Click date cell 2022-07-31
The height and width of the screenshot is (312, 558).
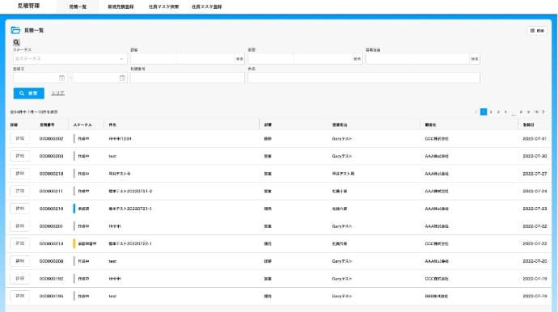535,139
